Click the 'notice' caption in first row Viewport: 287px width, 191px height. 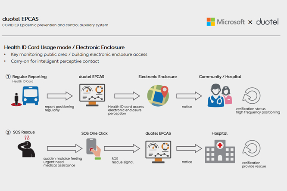pyautogui.click(x=187, y=107)
